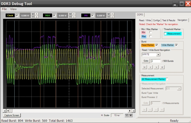Increase Clock voltage scale with plus button
Image resolution: width=191 pixels, height=123 pixels.
click(x=33, y=14)
